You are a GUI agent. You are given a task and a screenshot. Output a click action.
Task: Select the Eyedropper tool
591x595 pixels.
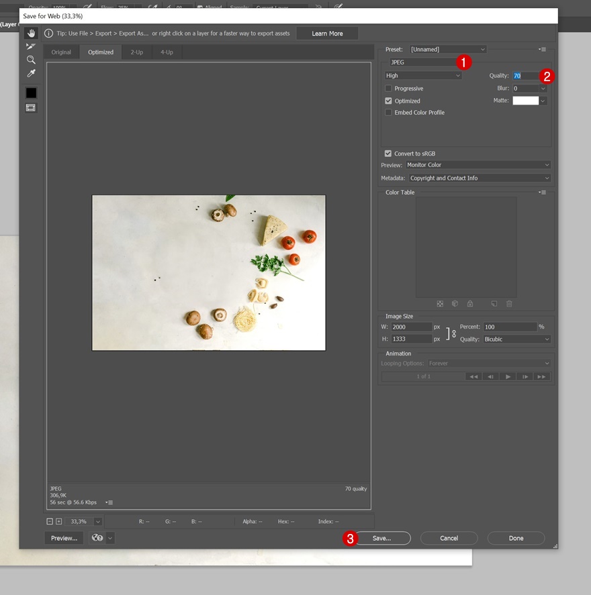pos(31,73)
